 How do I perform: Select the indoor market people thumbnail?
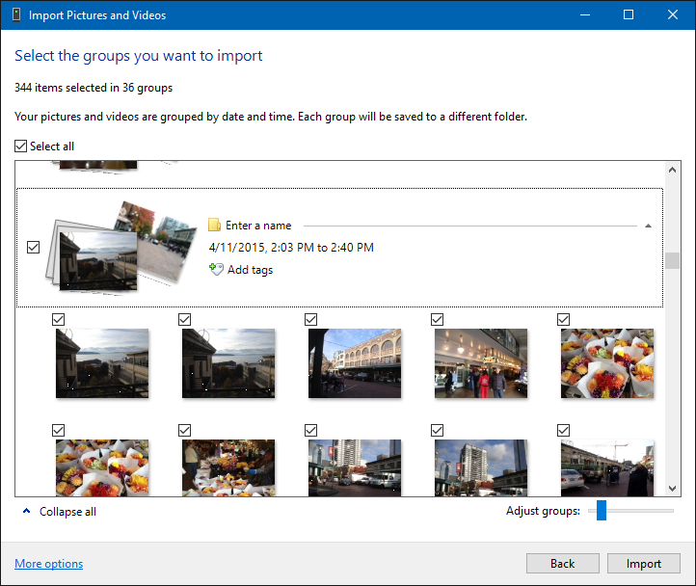pyautogui.click(x=481, y=363)
